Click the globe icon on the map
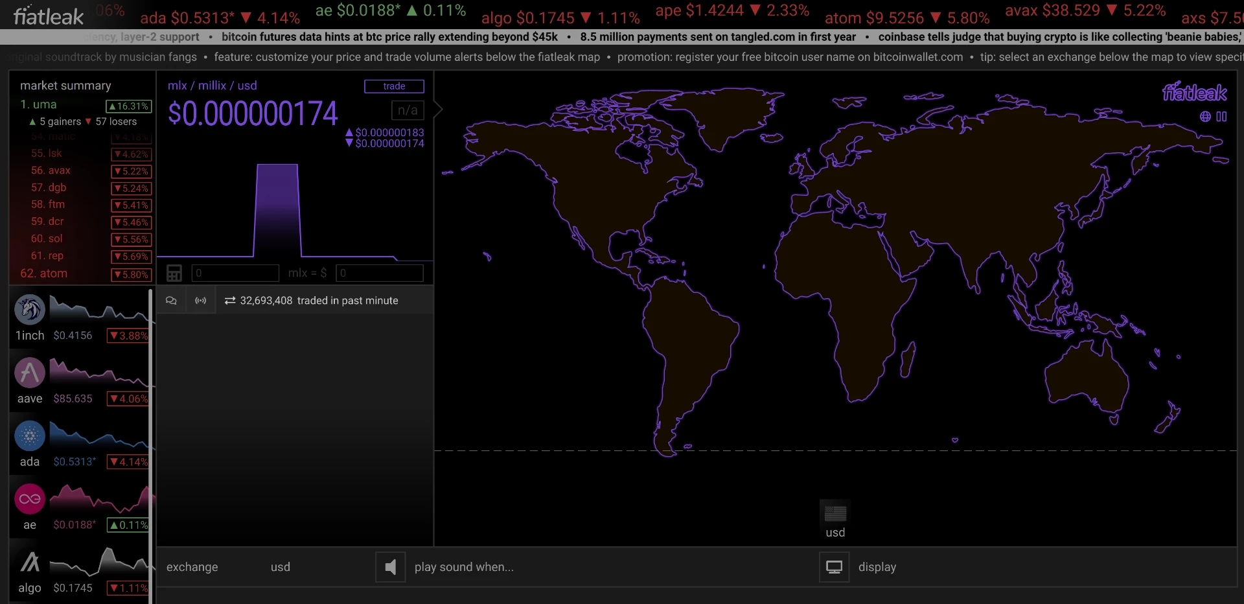1244x604 pixels. (1205, 117)
